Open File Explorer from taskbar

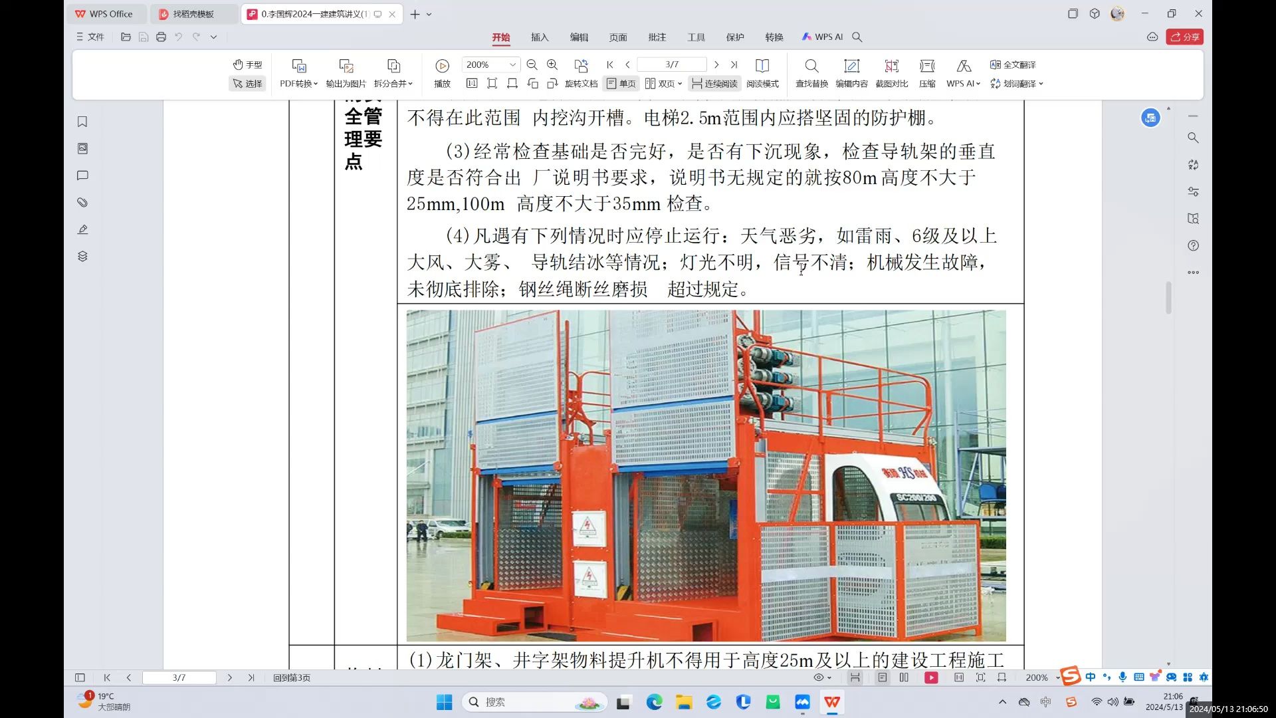point(684,702)
